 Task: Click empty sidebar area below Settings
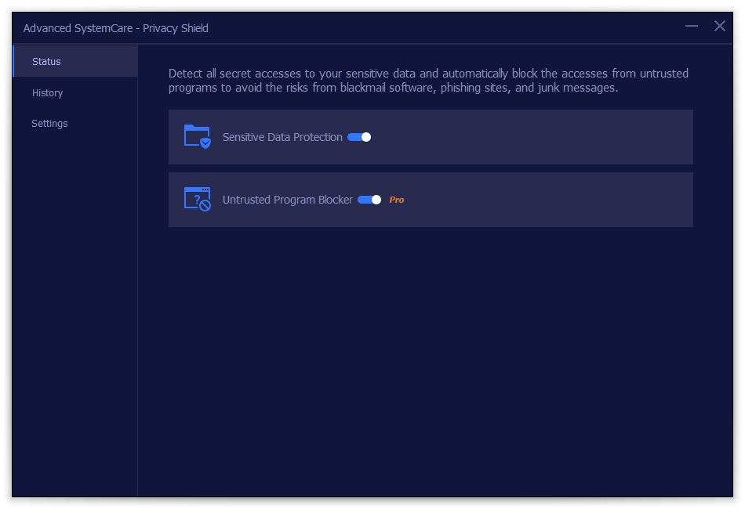point(74,313)
